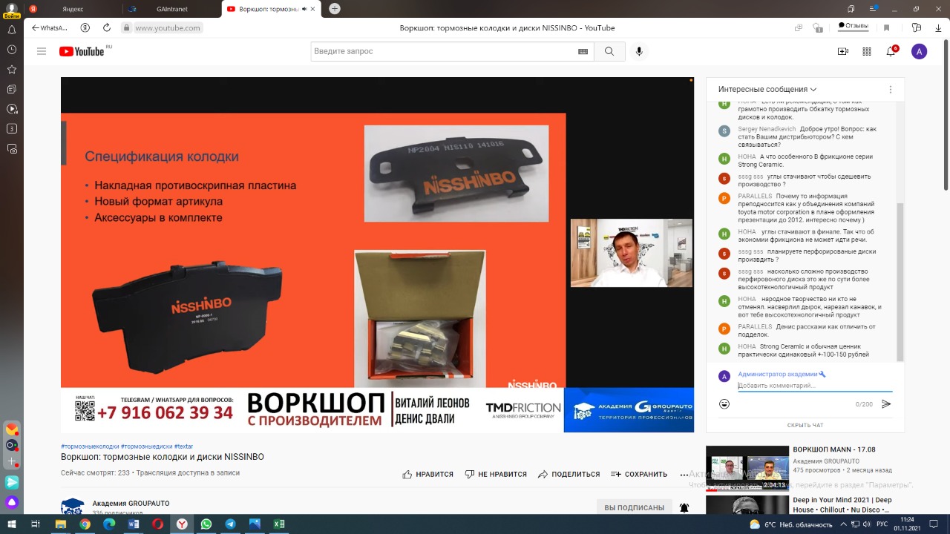The width and height of the screenshot is (950, 534).
Task: Open the YouTube apps grid
Action: pyautogui.click(x=867, y=51)
